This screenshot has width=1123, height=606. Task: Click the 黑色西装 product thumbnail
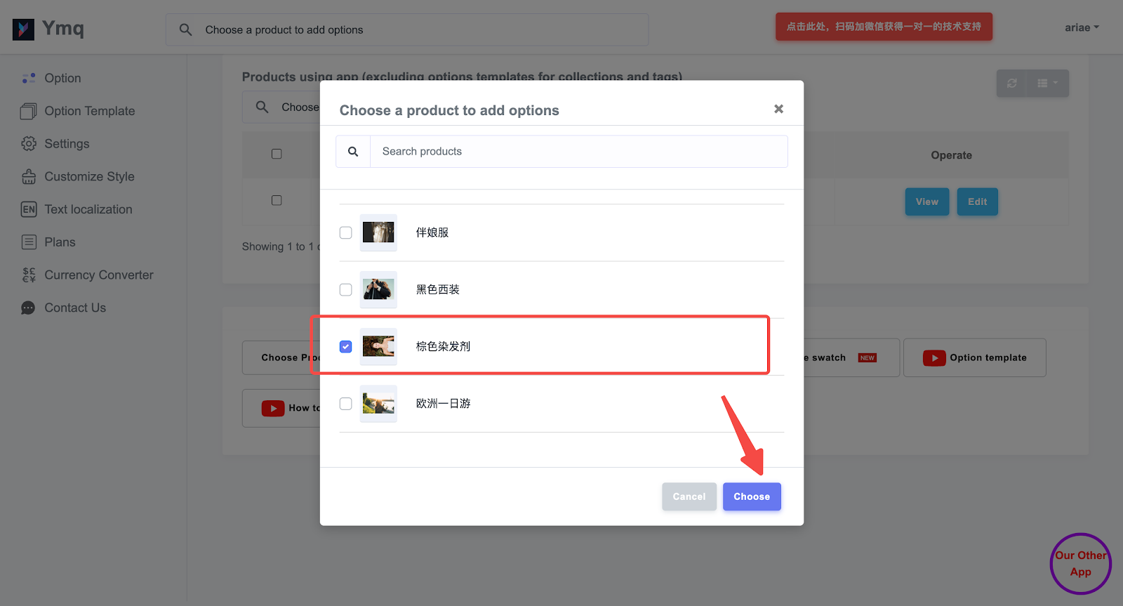click(x=378, y=289)
